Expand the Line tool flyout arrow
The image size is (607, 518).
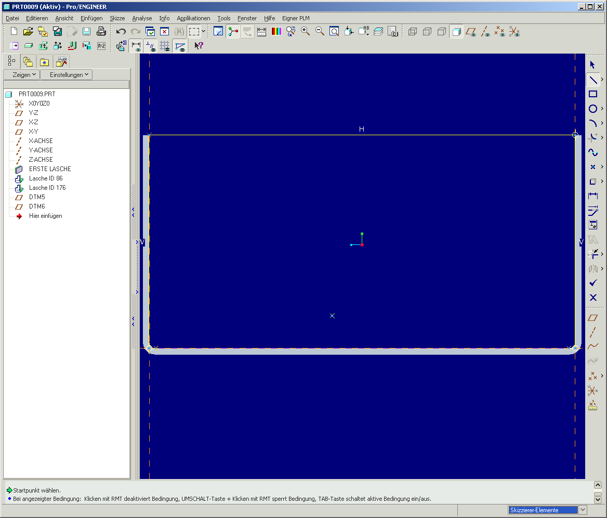click(x=602, y=80)
